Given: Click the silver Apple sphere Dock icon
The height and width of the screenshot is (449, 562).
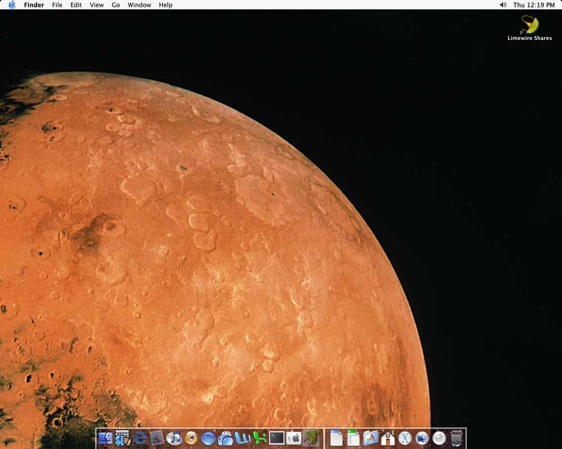Looking at the screenshot, I should [x=439, y=438].
